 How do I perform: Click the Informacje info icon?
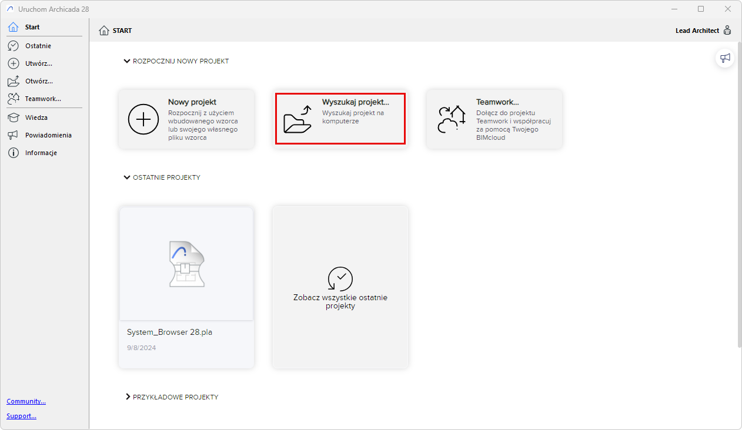coord(13,153)
